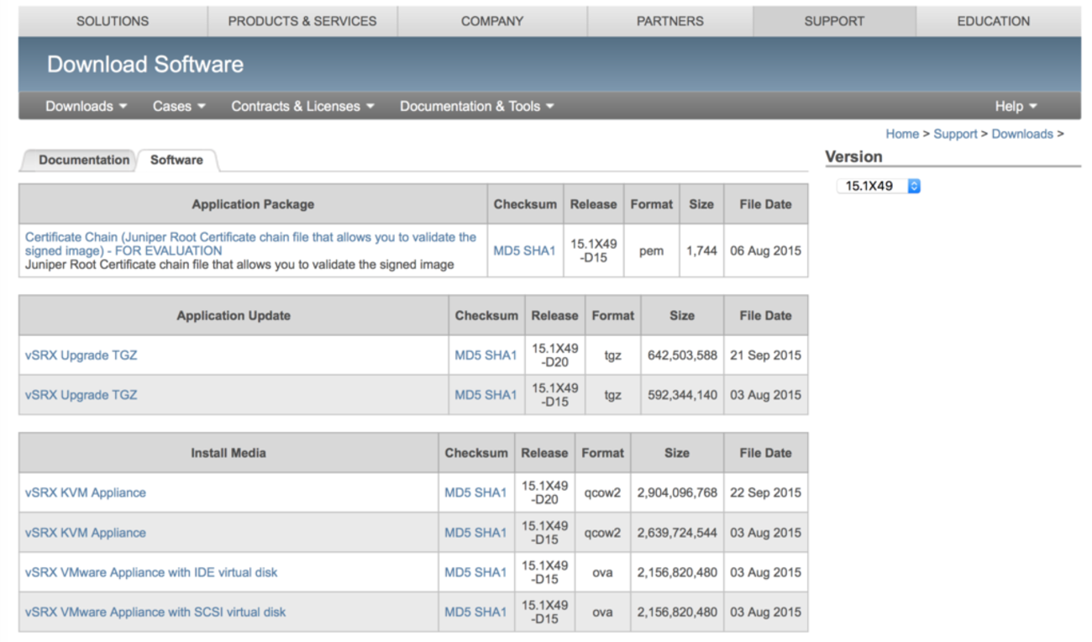Open SHA1 for the IDE virtual disk appliance

coord(491,572)
